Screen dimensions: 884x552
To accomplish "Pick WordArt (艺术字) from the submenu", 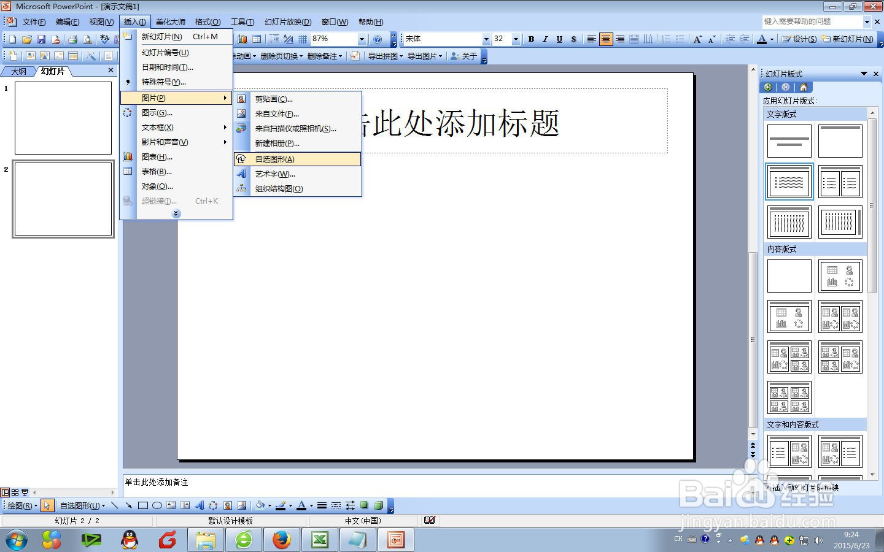I will [x=298, y=174].
